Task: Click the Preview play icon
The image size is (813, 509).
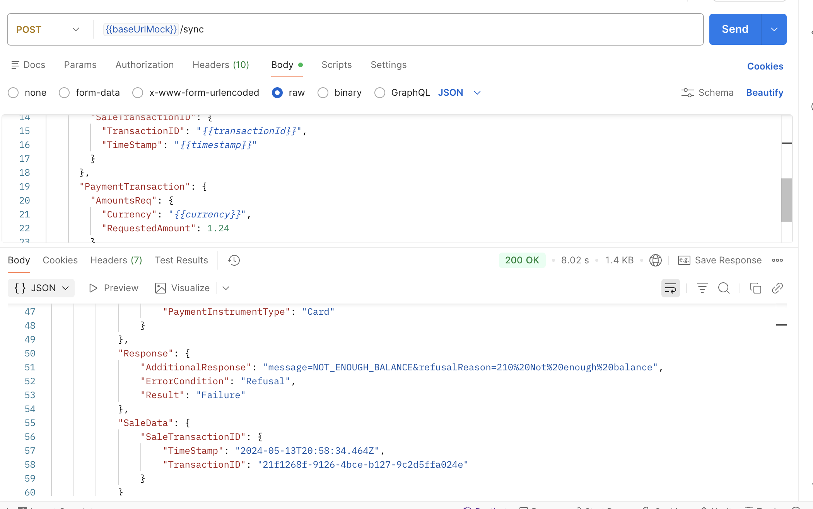Action: [x=93, y=288]
